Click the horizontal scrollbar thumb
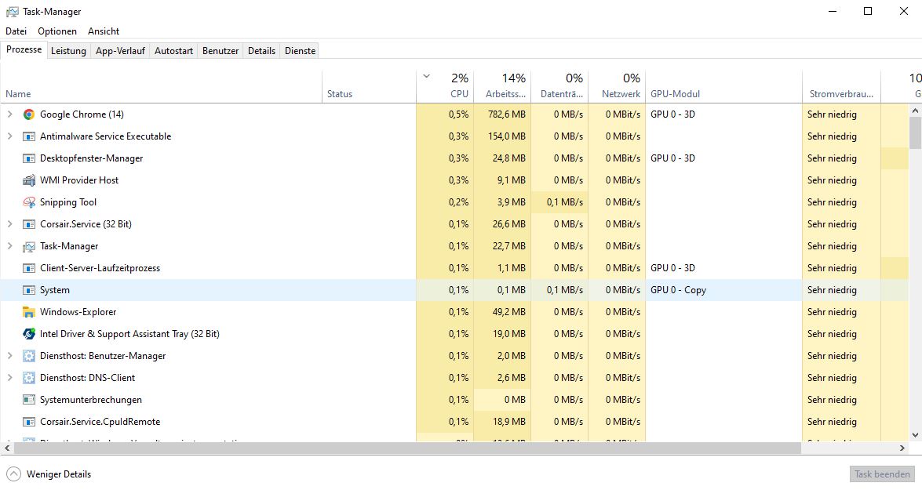Viewport: 922px width, 490px height. click(407, 448)
